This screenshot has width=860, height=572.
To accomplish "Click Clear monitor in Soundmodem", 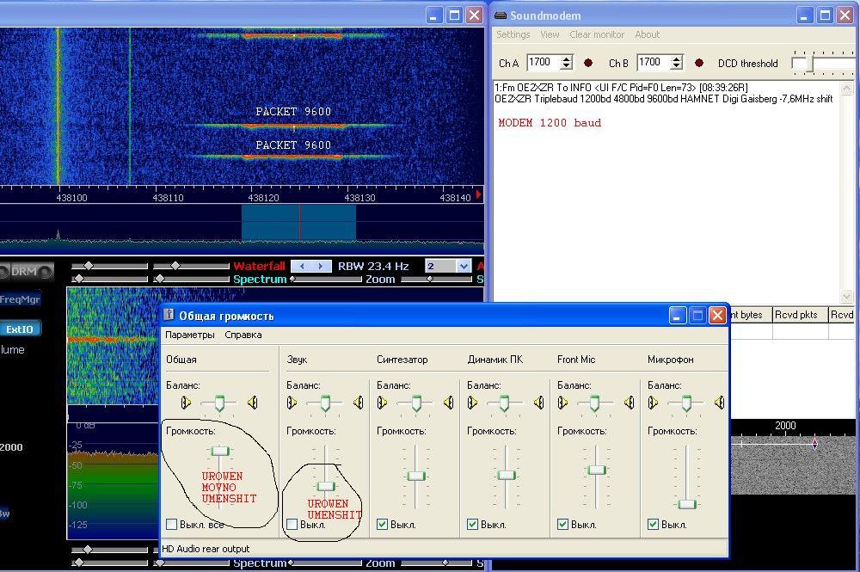I will (x=597, y=34).
